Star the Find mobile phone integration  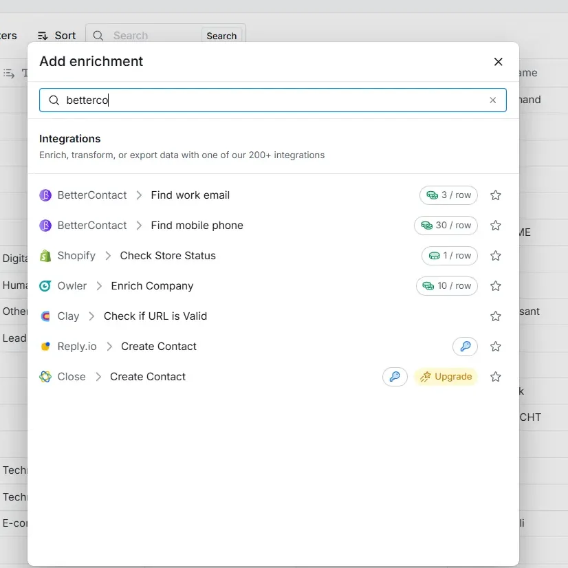click(x=495, y=226)
